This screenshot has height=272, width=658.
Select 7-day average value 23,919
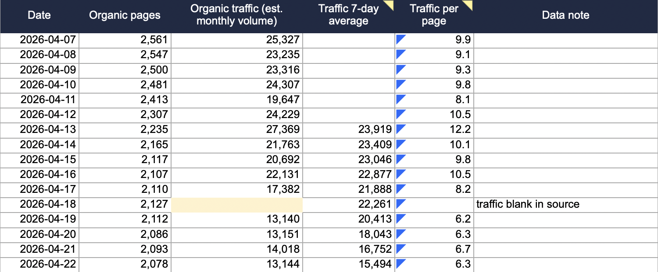tap(349, 129)
